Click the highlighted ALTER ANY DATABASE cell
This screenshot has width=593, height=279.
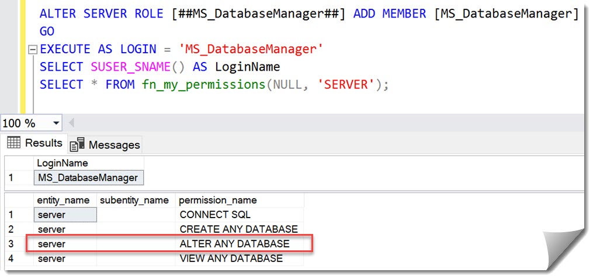pos(234,244)
